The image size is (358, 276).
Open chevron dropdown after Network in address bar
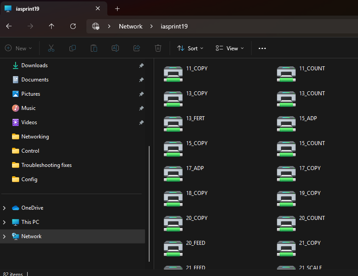click(151, 26)
